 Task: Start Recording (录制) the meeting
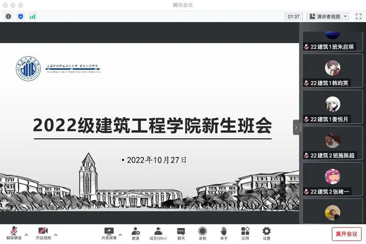[202, 233]
